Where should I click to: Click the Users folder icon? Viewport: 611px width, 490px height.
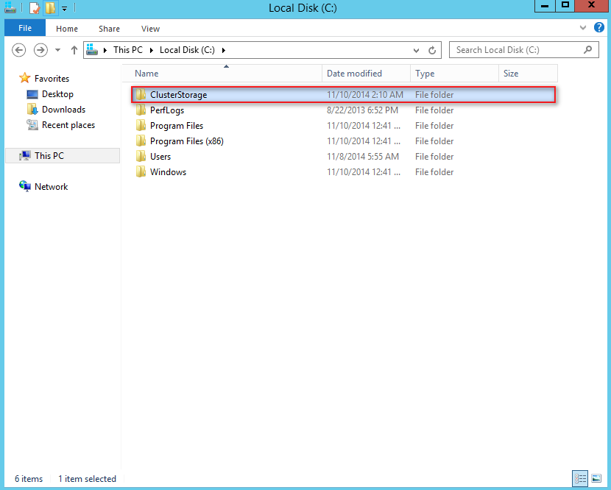click(x=141, y=156)
